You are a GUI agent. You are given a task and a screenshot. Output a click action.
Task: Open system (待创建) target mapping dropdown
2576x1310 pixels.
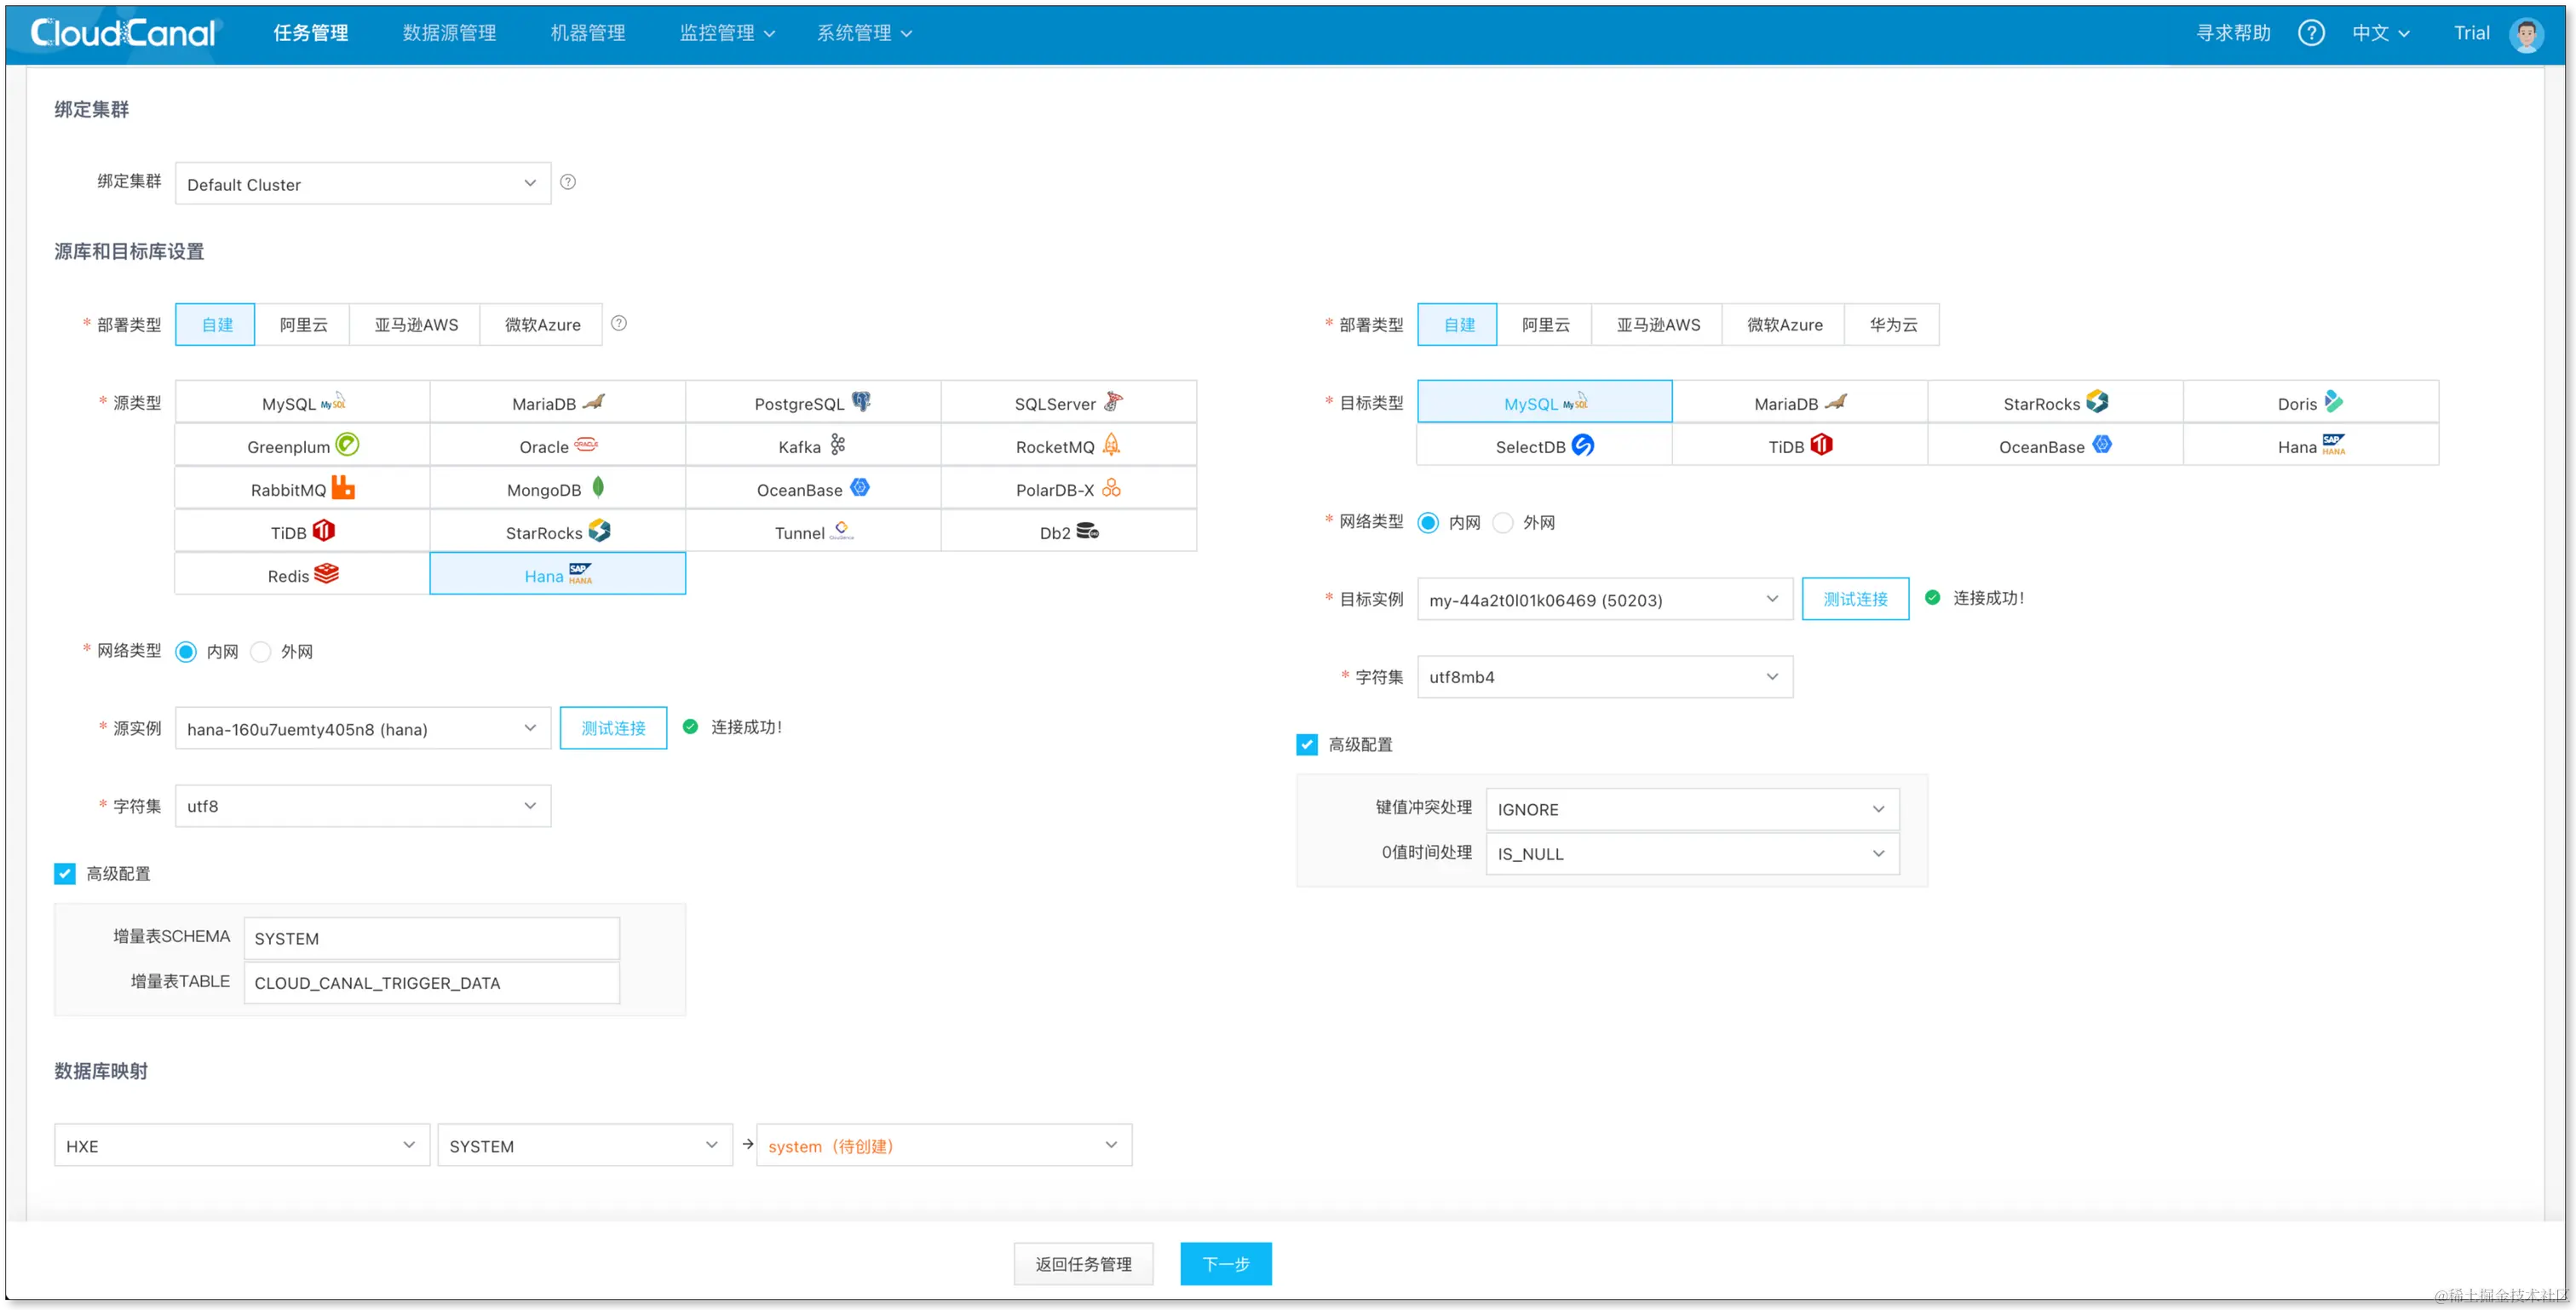(x=944, y=1146)
